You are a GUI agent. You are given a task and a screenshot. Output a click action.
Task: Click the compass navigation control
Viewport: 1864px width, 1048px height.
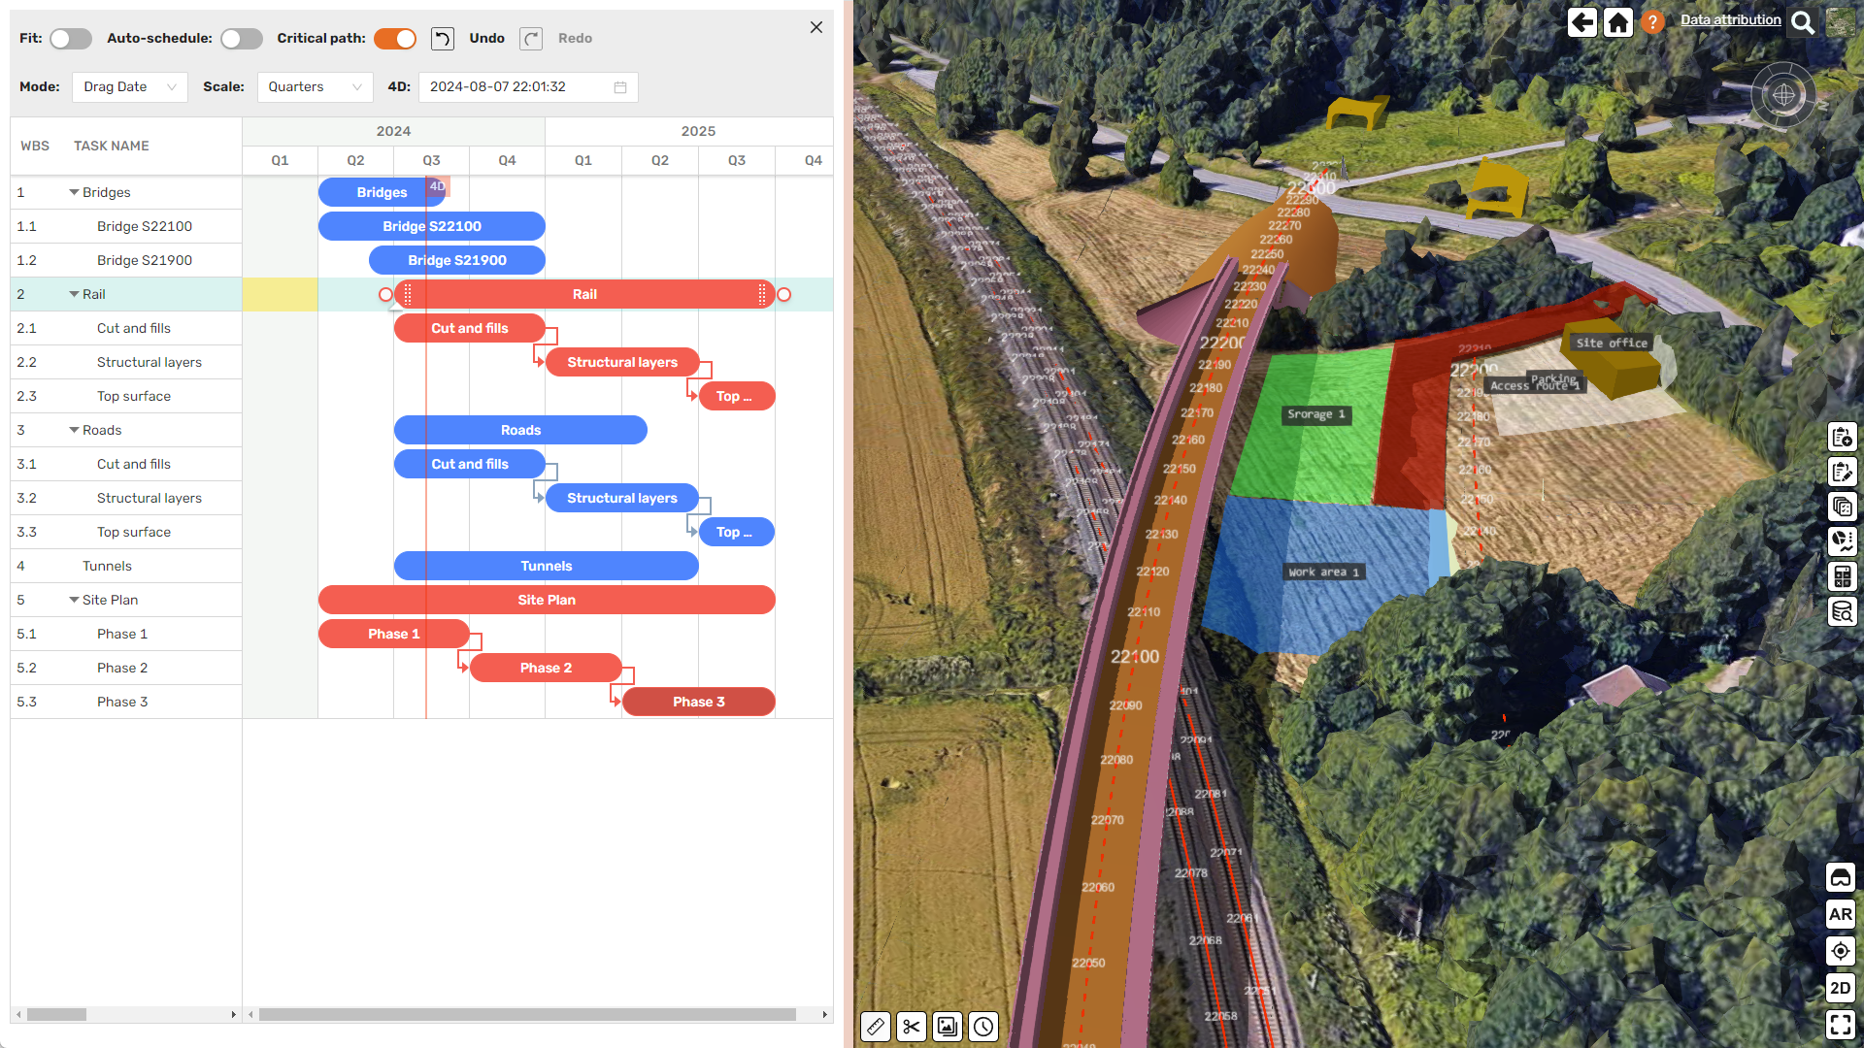[1783, 95]
